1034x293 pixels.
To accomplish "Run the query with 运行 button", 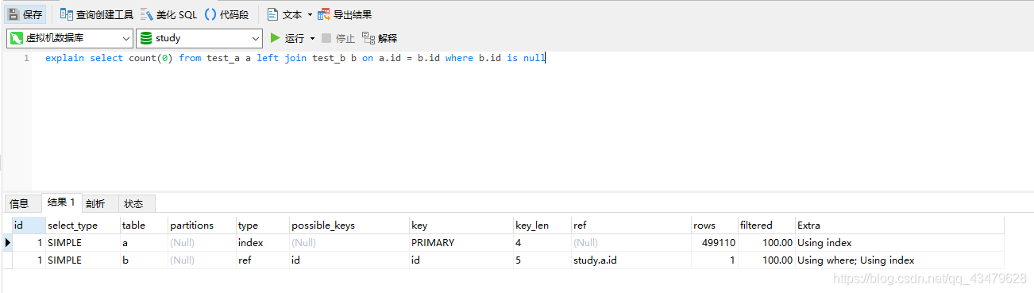I will pos(287,38).
